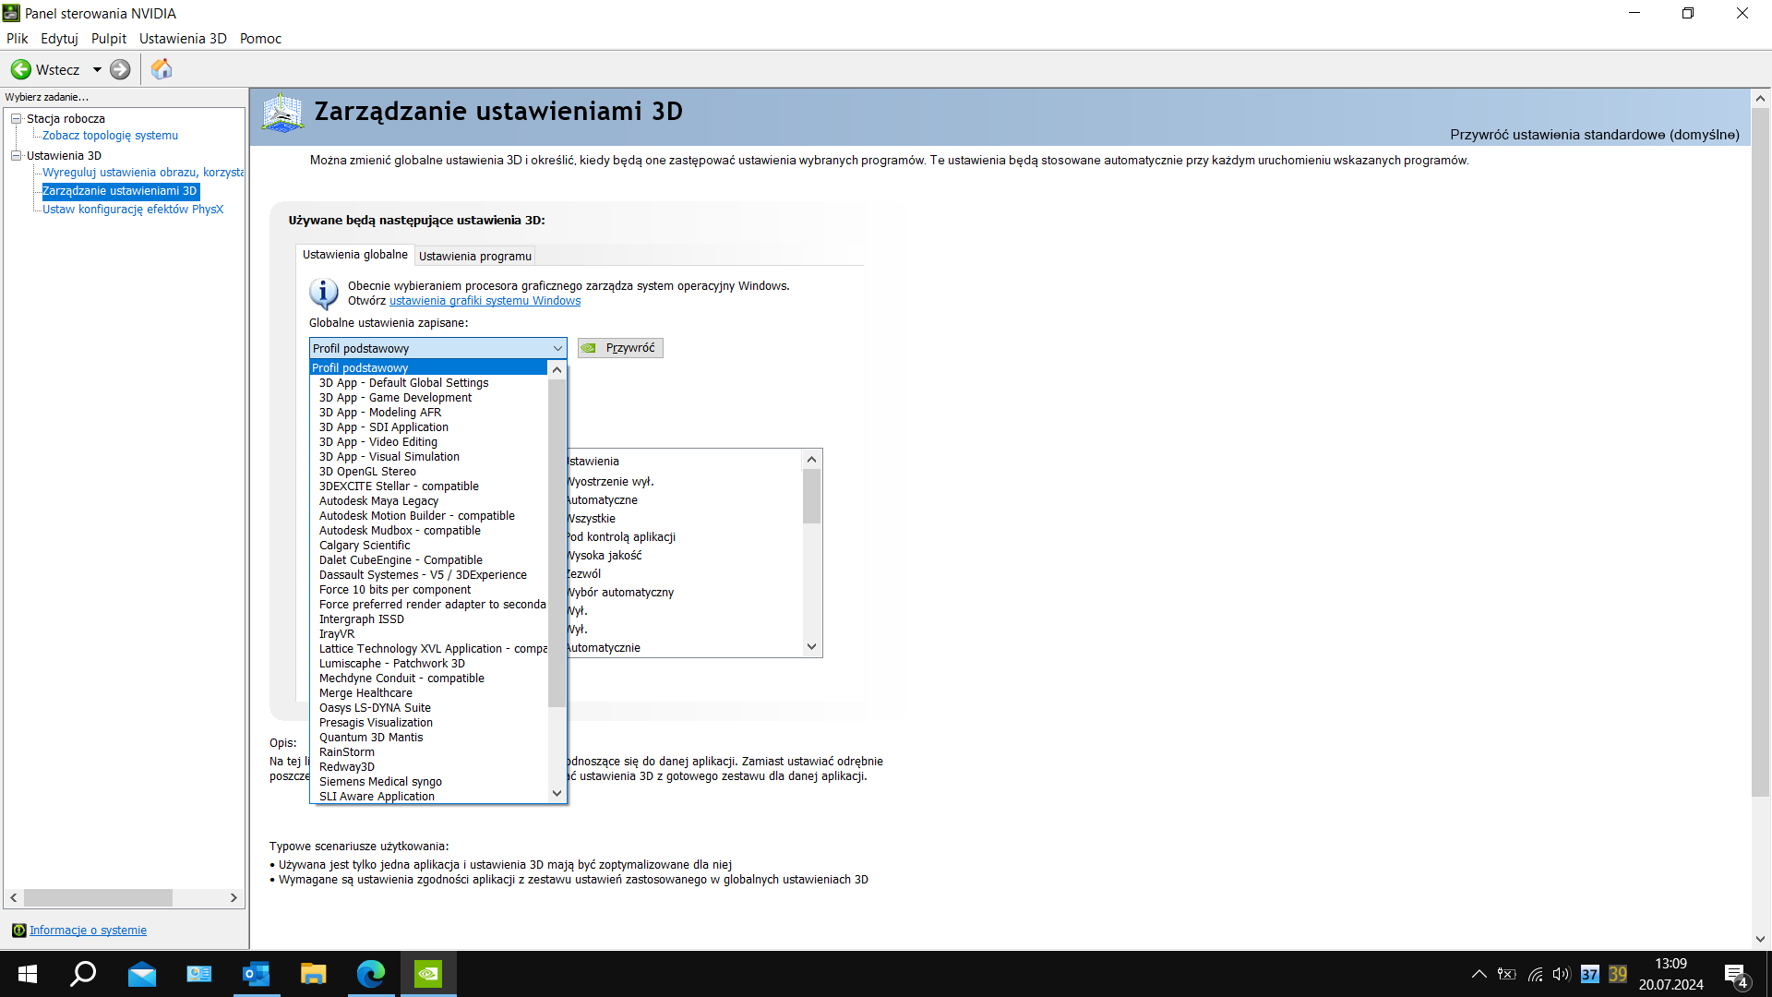The image size is (1772, 997).
Task: Select the Ustawienia globalne tab
Action: tap(355, 255)
